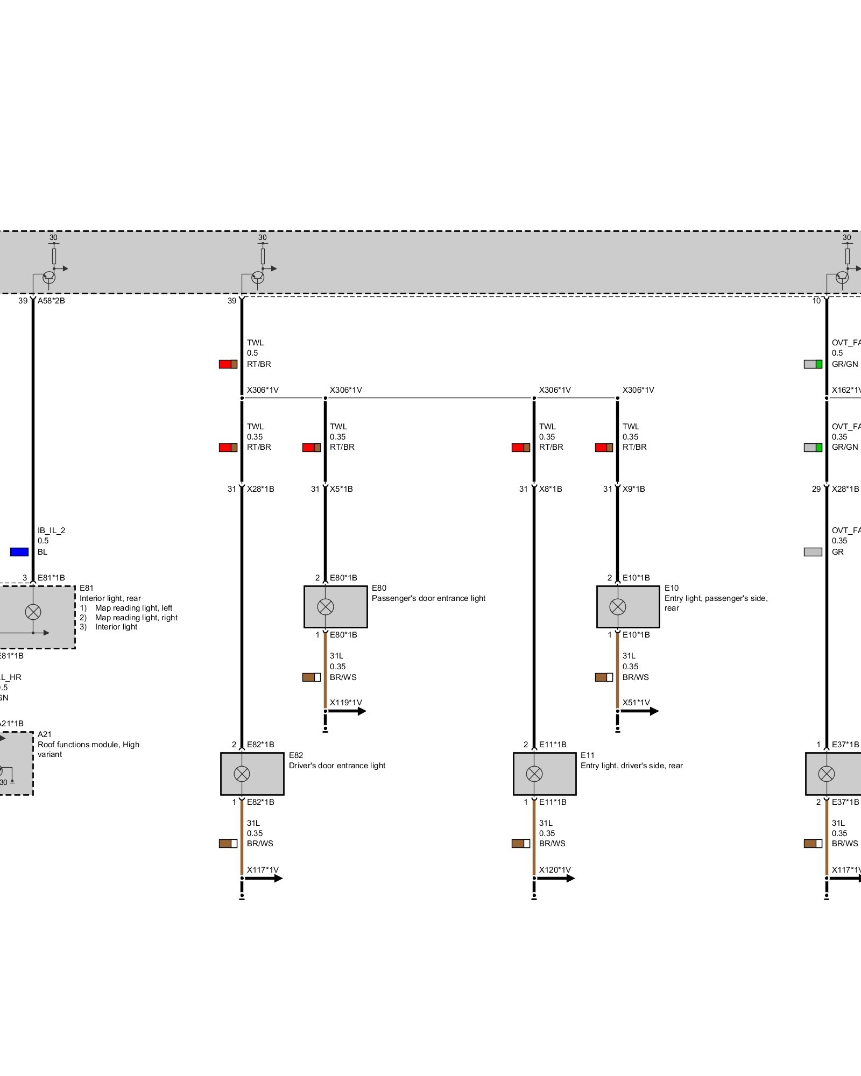Click the X5*1B connector label

point(341,489)
